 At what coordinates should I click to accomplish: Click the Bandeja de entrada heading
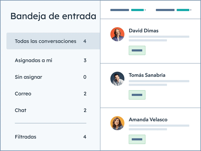tap(53, 16)
